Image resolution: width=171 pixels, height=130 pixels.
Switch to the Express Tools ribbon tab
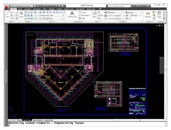point(69,9)
